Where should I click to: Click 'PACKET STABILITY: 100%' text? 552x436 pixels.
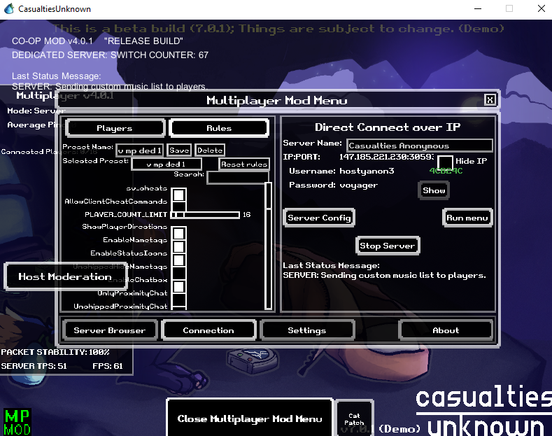(55, 352)
